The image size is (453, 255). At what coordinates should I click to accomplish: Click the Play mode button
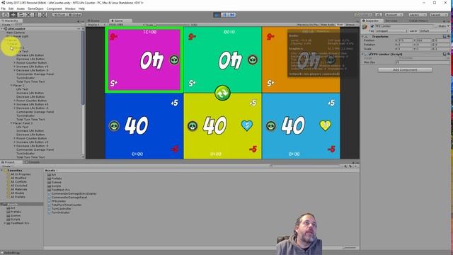[217, 15]
